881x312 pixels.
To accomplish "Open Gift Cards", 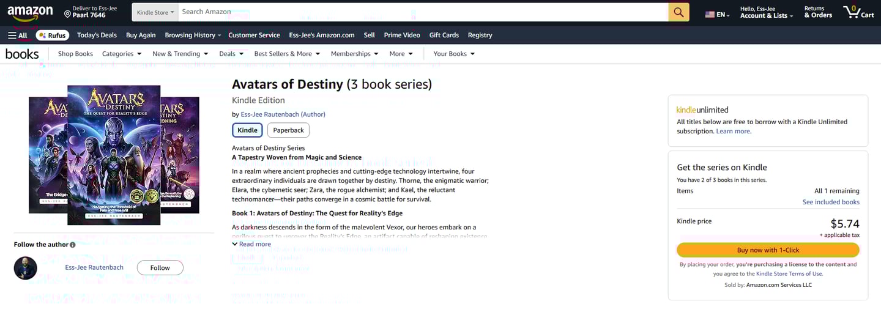I will coord(444,35).
